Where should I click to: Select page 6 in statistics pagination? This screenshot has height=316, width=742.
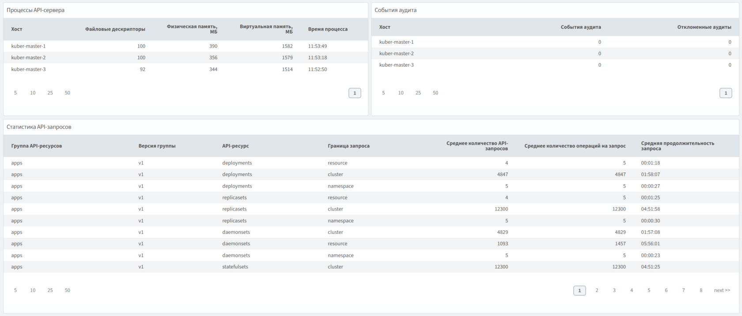(666, 290)
